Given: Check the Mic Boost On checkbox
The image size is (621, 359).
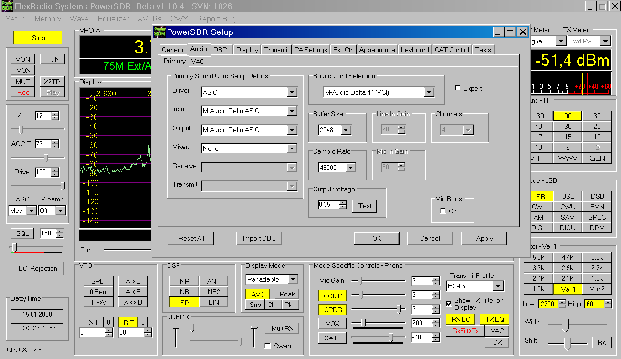Looking at the screenshot, I should [x=443, y=211].
